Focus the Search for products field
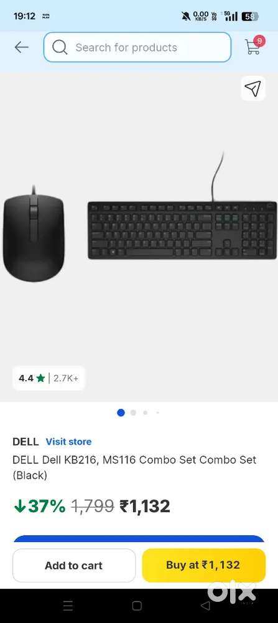The image size is (278, 623). [x=137, y=47]
